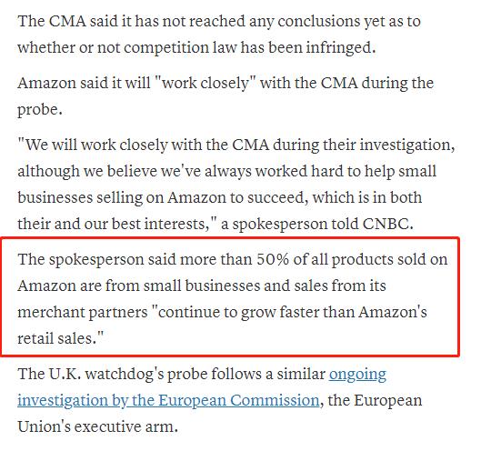Image resolution: width=491 pixels, height=461 pixels.
Task: Click the paragraph starting 'The CMA said'
Action: click(219, 35)
